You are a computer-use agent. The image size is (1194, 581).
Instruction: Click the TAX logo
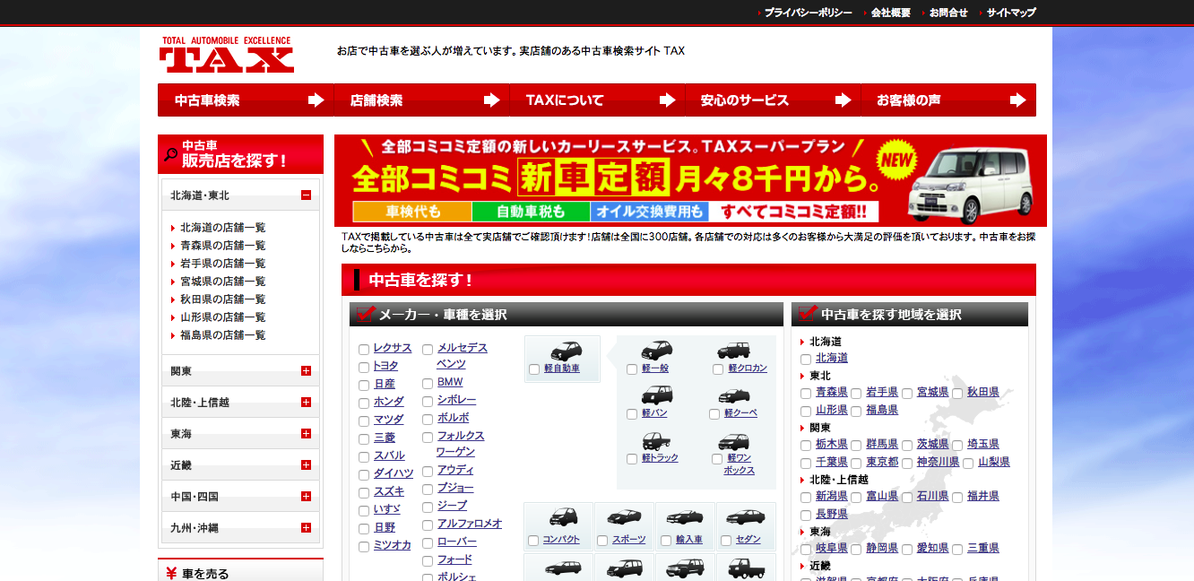(227, 55)
